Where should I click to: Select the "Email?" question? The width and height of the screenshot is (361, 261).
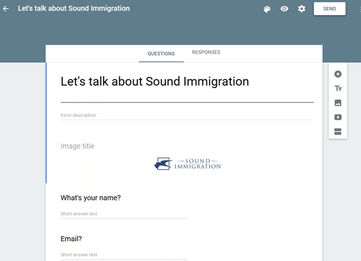click(x=71, y=239)
